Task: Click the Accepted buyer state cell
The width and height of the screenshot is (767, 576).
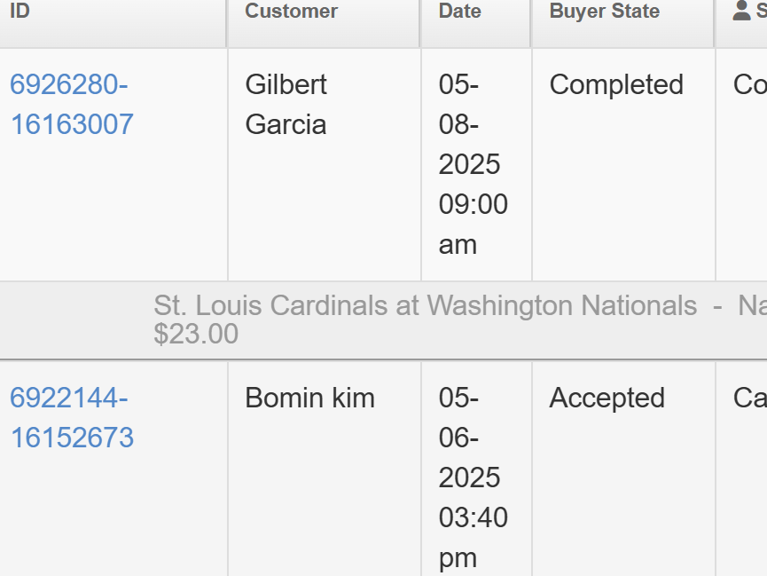Action: pos(623,469)
